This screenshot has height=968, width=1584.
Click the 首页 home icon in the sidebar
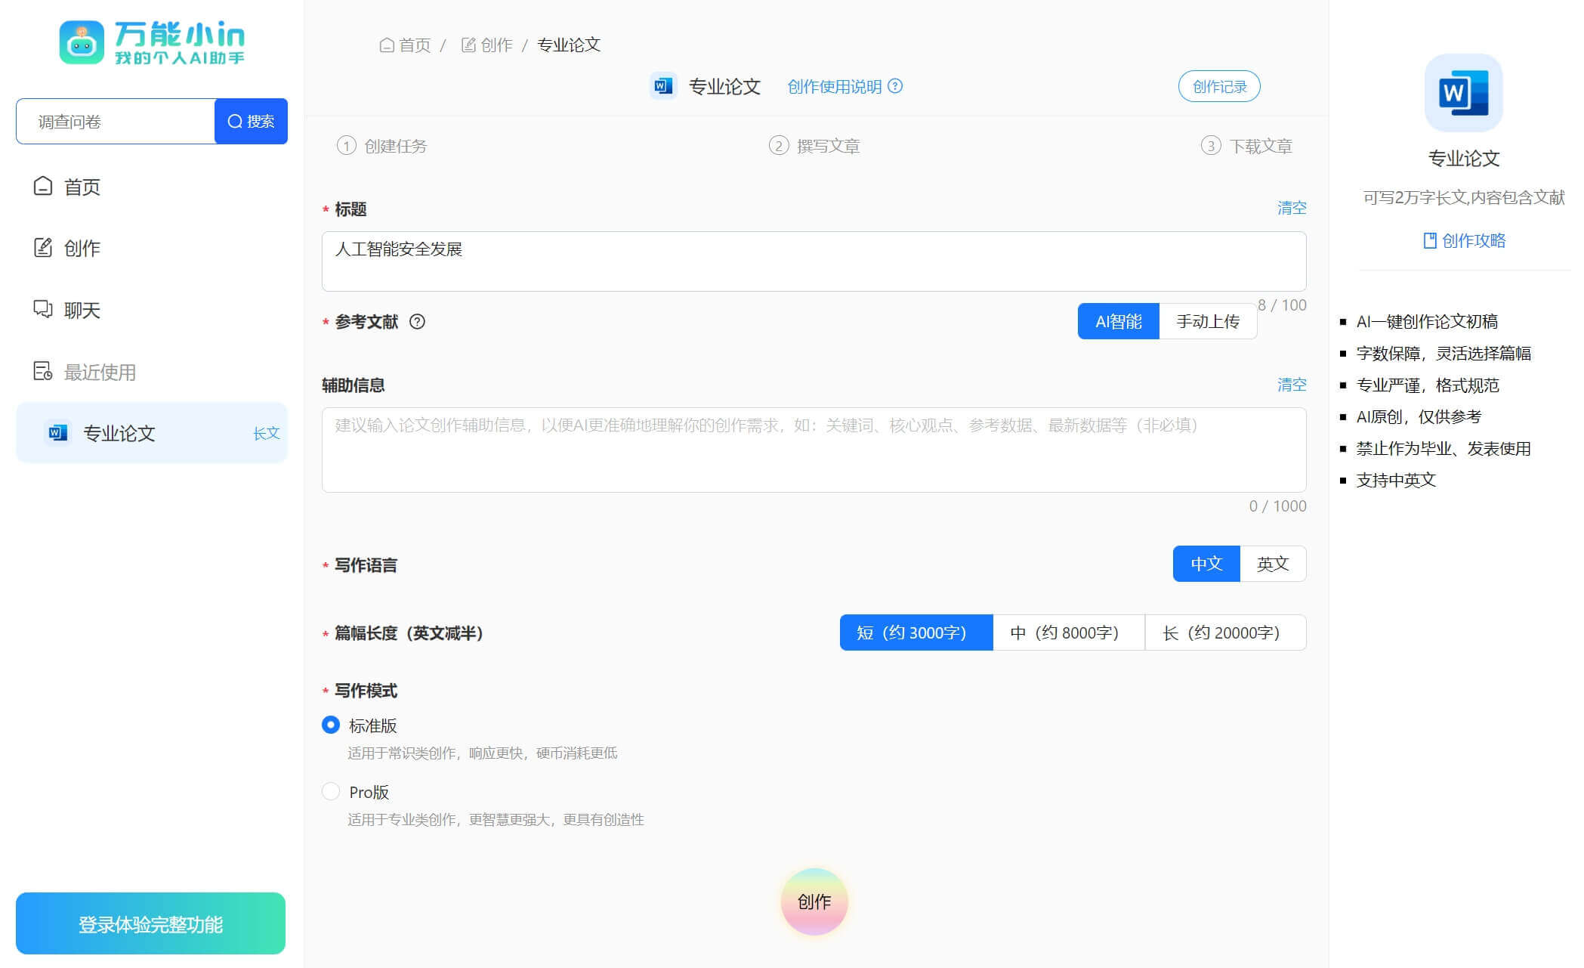click(43, 187)
